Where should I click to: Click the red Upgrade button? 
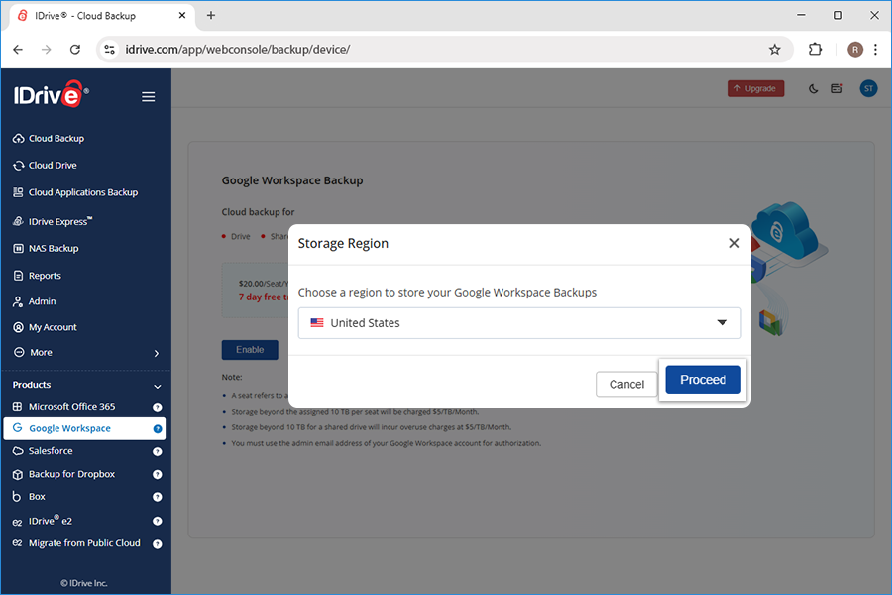pyautogui.click(x=756, y=89)
